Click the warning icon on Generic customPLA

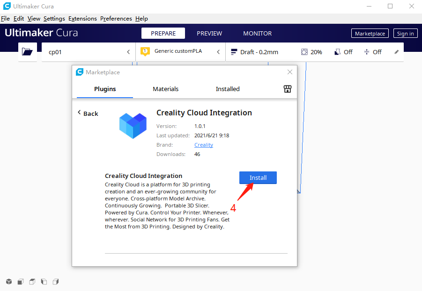pos(145,51)
